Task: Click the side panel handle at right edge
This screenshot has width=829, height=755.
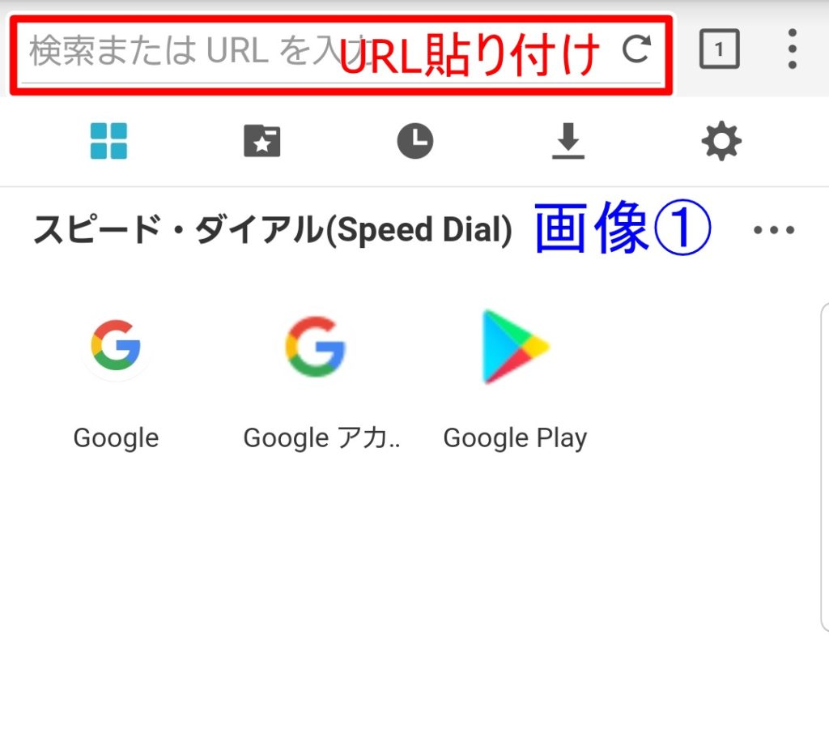Action: click(825, 467)
